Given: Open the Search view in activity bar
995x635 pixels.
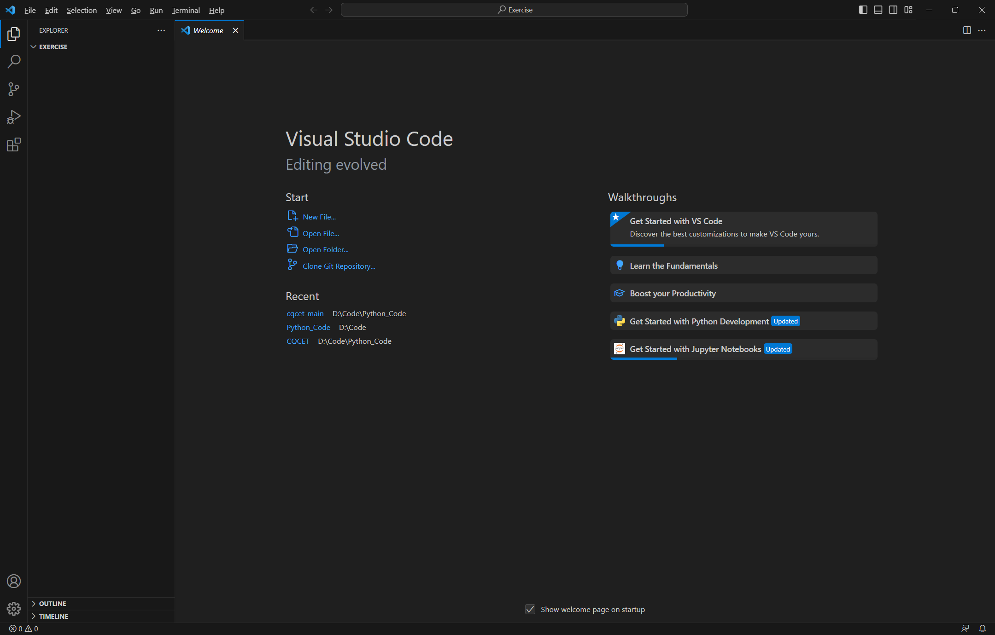Looking at the screenshot, I should (x=14, y=61).
